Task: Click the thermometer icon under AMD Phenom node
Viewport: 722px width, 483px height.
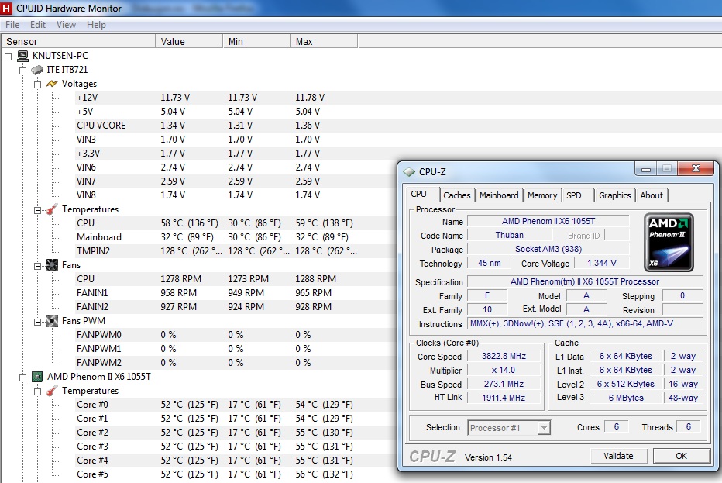Action: tap(52, 391)
